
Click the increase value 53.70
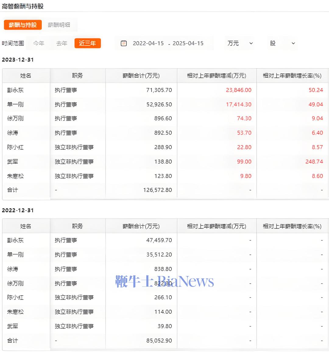tap(244, 133)
